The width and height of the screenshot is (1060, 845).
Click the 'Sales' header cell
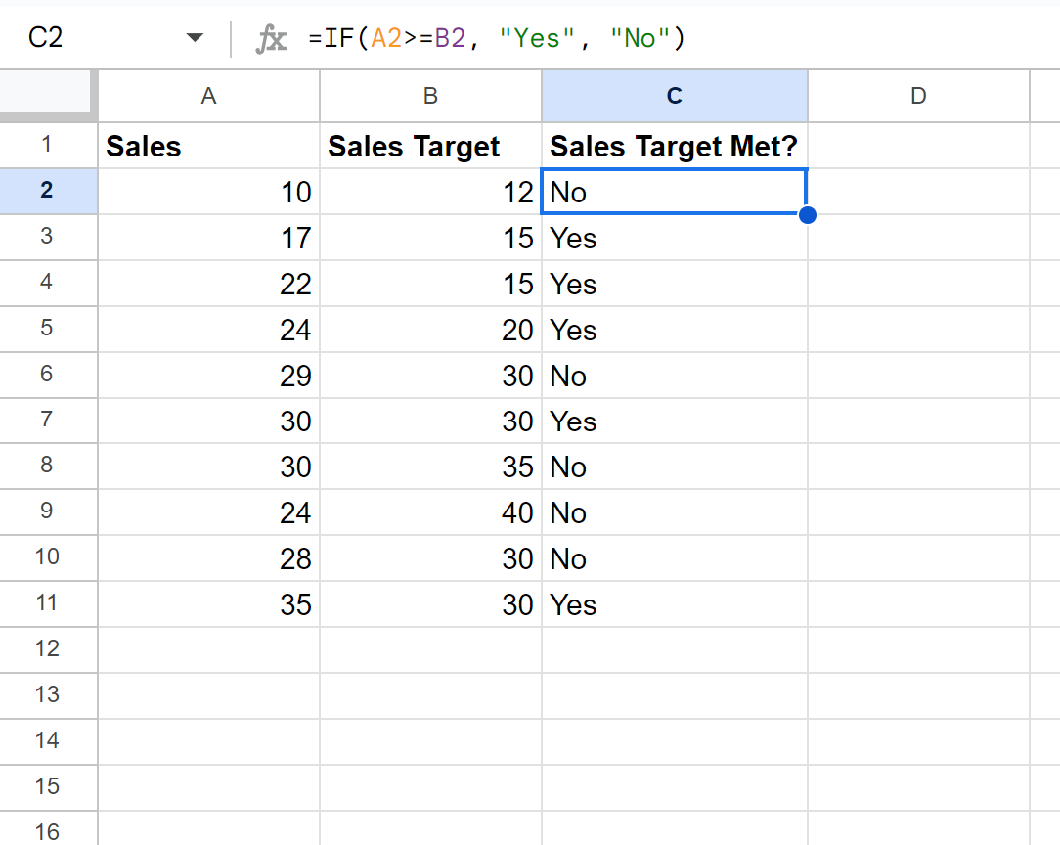pyautogui.click(x=209, y=146)
